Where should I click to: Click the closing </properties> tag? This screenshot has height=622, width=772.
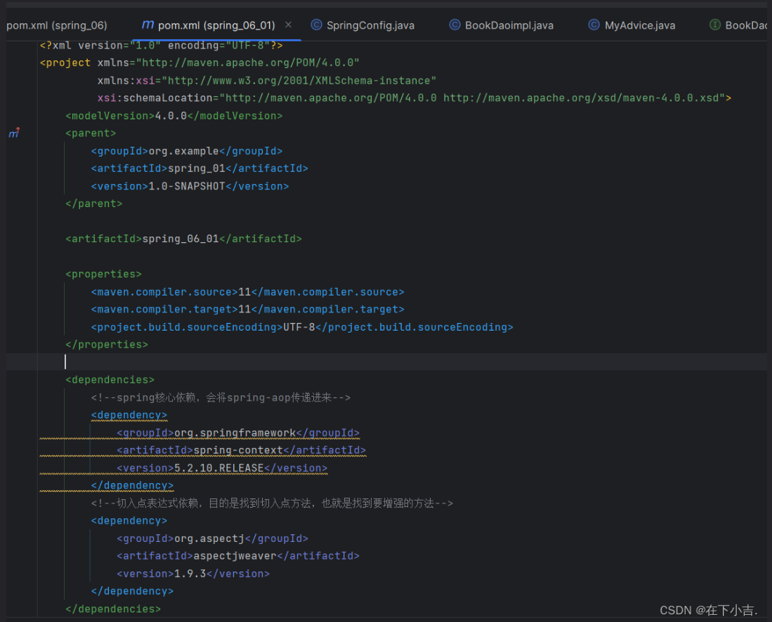(106, 345)
